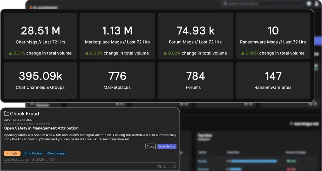322x171 pixels.
Task: Click the Forum Msgs // Last 72 Hrs label
Action: coord(195,42)
